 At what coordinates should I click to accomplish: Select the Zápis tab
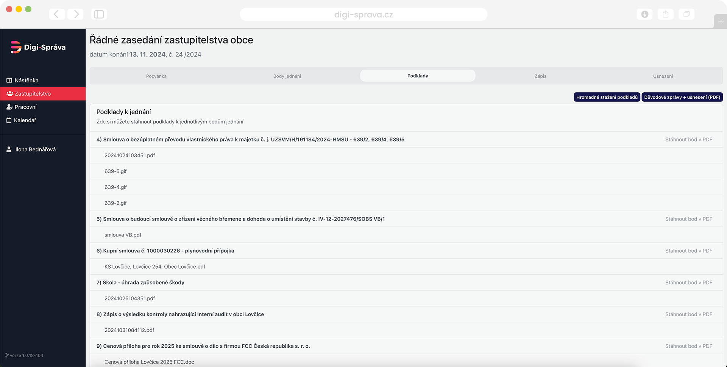[x=540, y=76]
